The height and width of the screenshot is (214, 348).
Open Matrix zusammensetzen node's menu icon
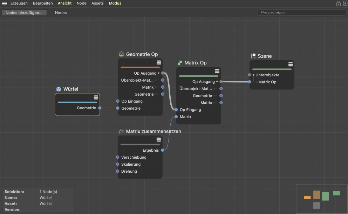click(x=159, y=139)
